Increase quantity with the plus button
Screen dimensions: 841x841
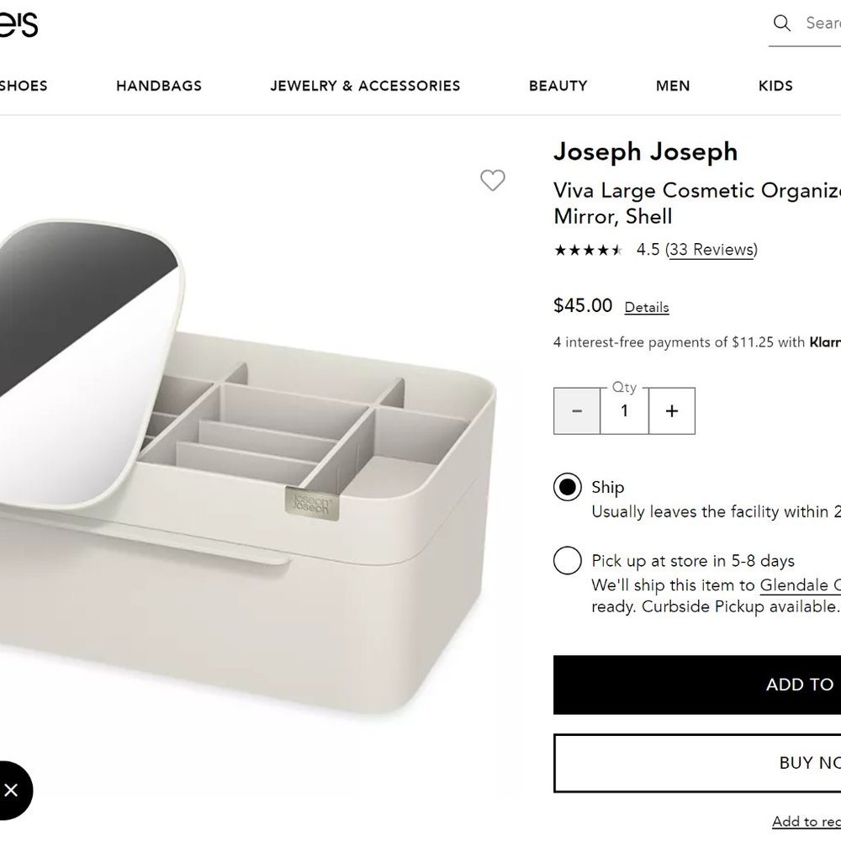671,411
